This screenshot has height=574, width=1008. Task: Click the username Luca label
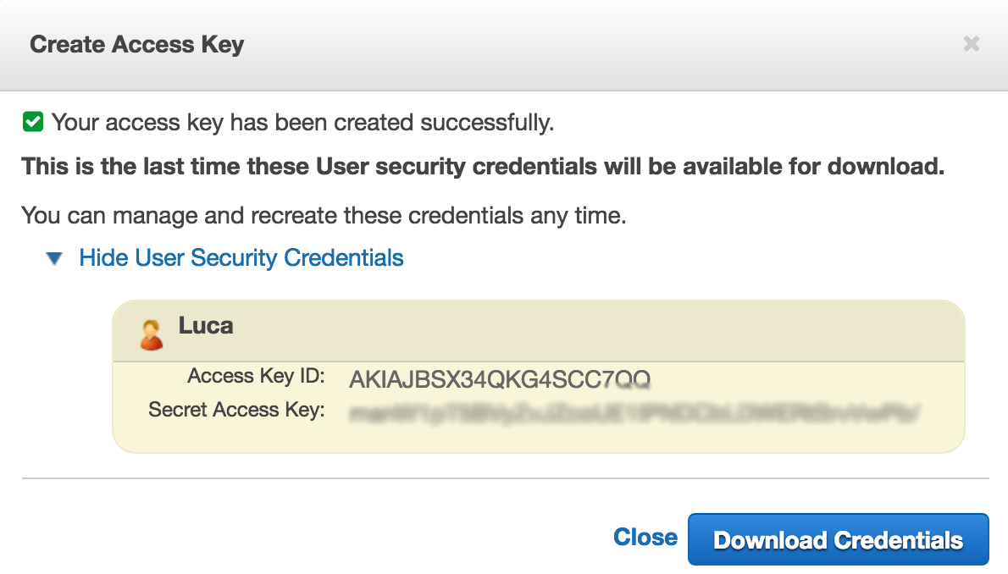tap(205, 325)
